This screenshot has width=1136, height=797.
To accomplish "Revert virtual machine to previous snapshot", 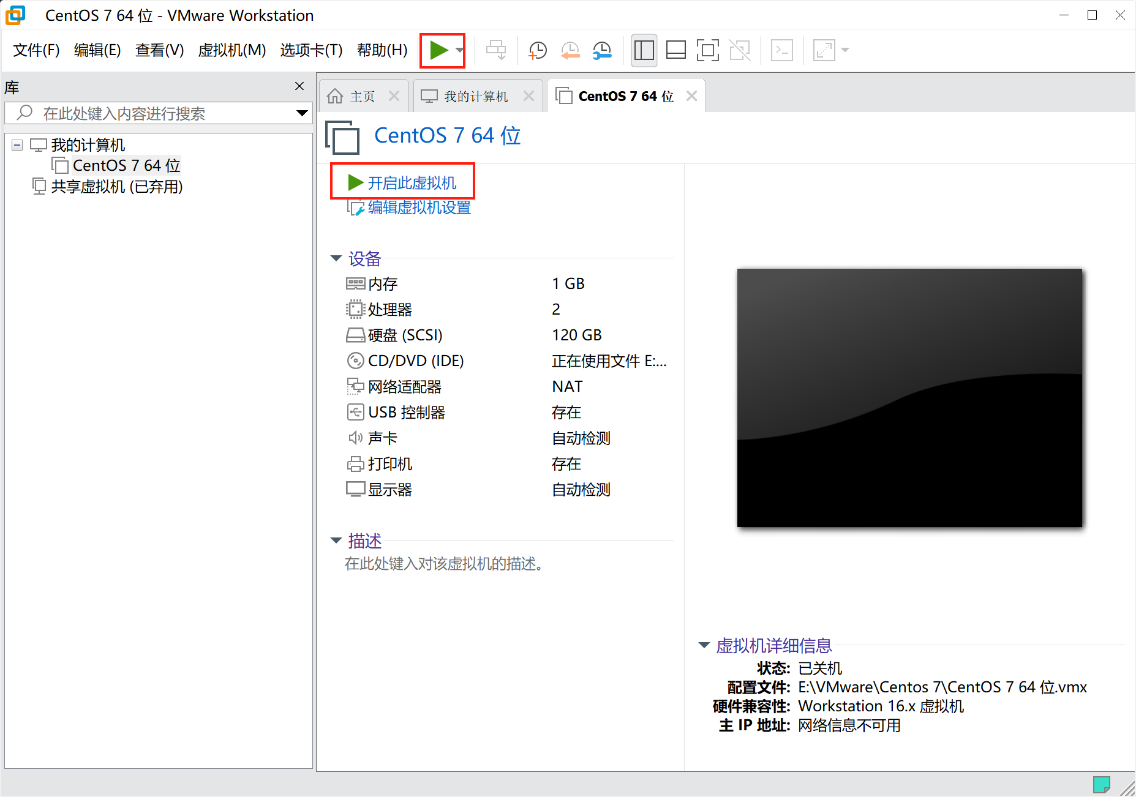I will point(570,50).
